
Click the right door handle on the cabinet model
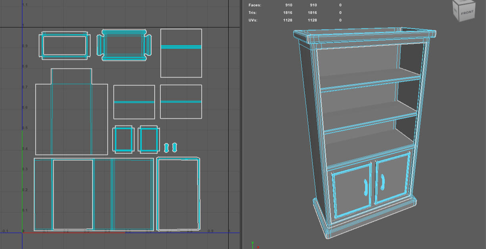click(x=382, y=182)
